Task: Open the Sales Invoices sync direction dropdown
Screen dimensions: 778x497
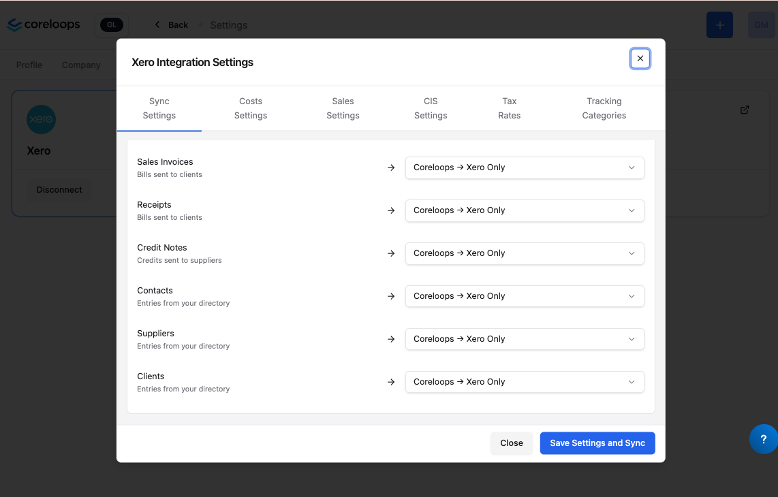Action: pyautogui.click(x=525, y=167)
